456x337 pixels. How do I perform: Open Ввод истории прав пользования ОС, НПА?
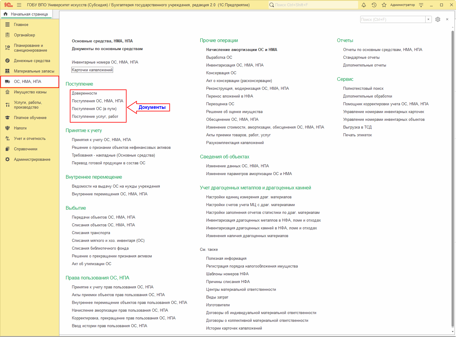pos(110,326)
